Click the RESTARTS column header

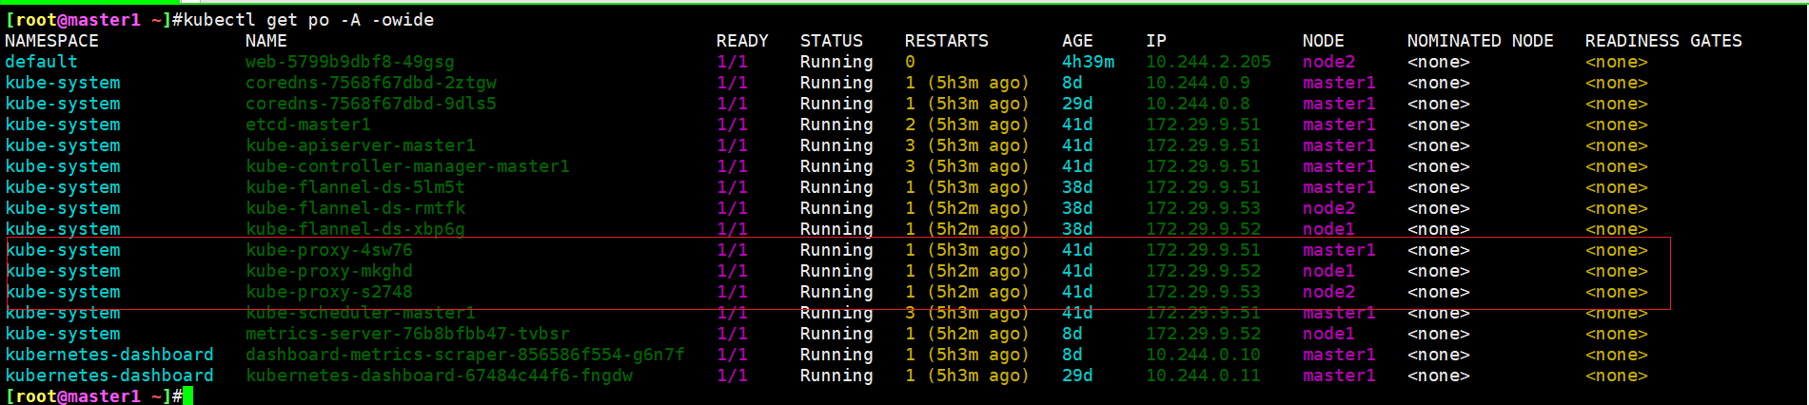coord(946,41)
